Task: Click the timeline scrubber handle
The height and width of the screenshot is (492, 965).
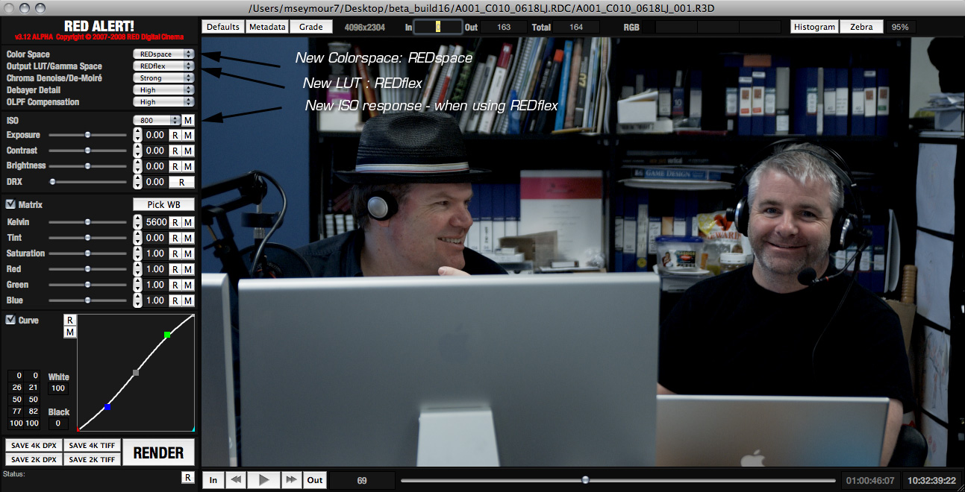Action: point(585,480)
